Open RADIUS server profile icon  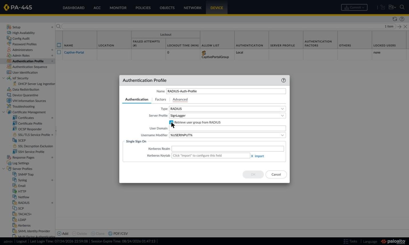[15, 203]
